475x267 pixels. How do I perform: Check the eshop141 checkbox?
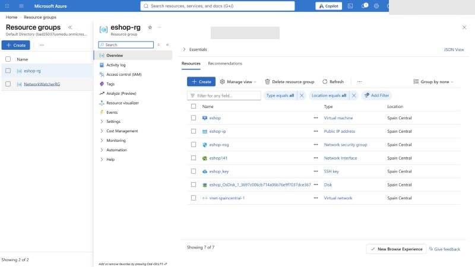pos(194,158)
